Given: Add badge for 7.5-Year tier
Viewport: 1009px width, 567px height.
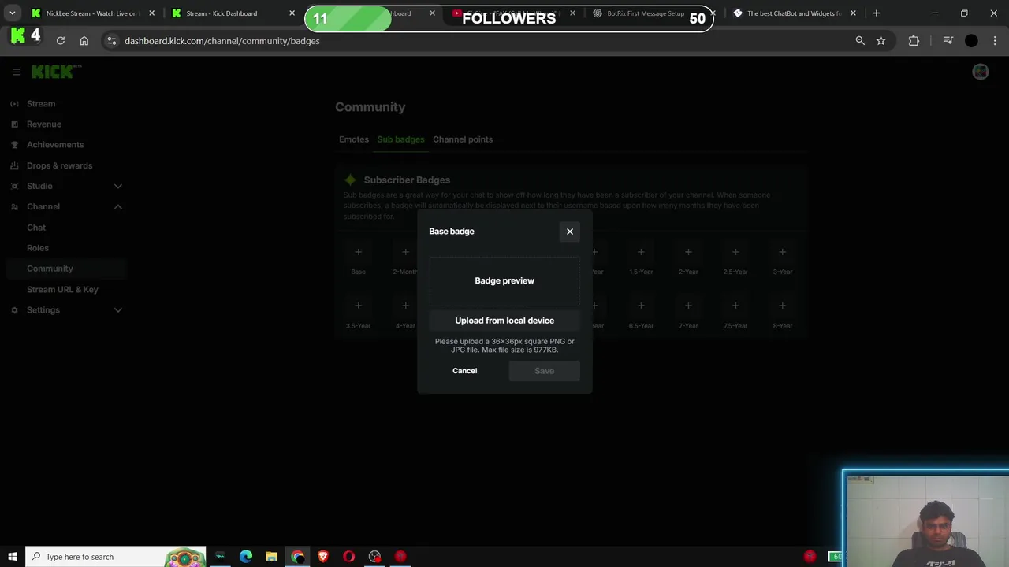Looking at the screenshot, I should pyautogui.click(x=735, y=306).
